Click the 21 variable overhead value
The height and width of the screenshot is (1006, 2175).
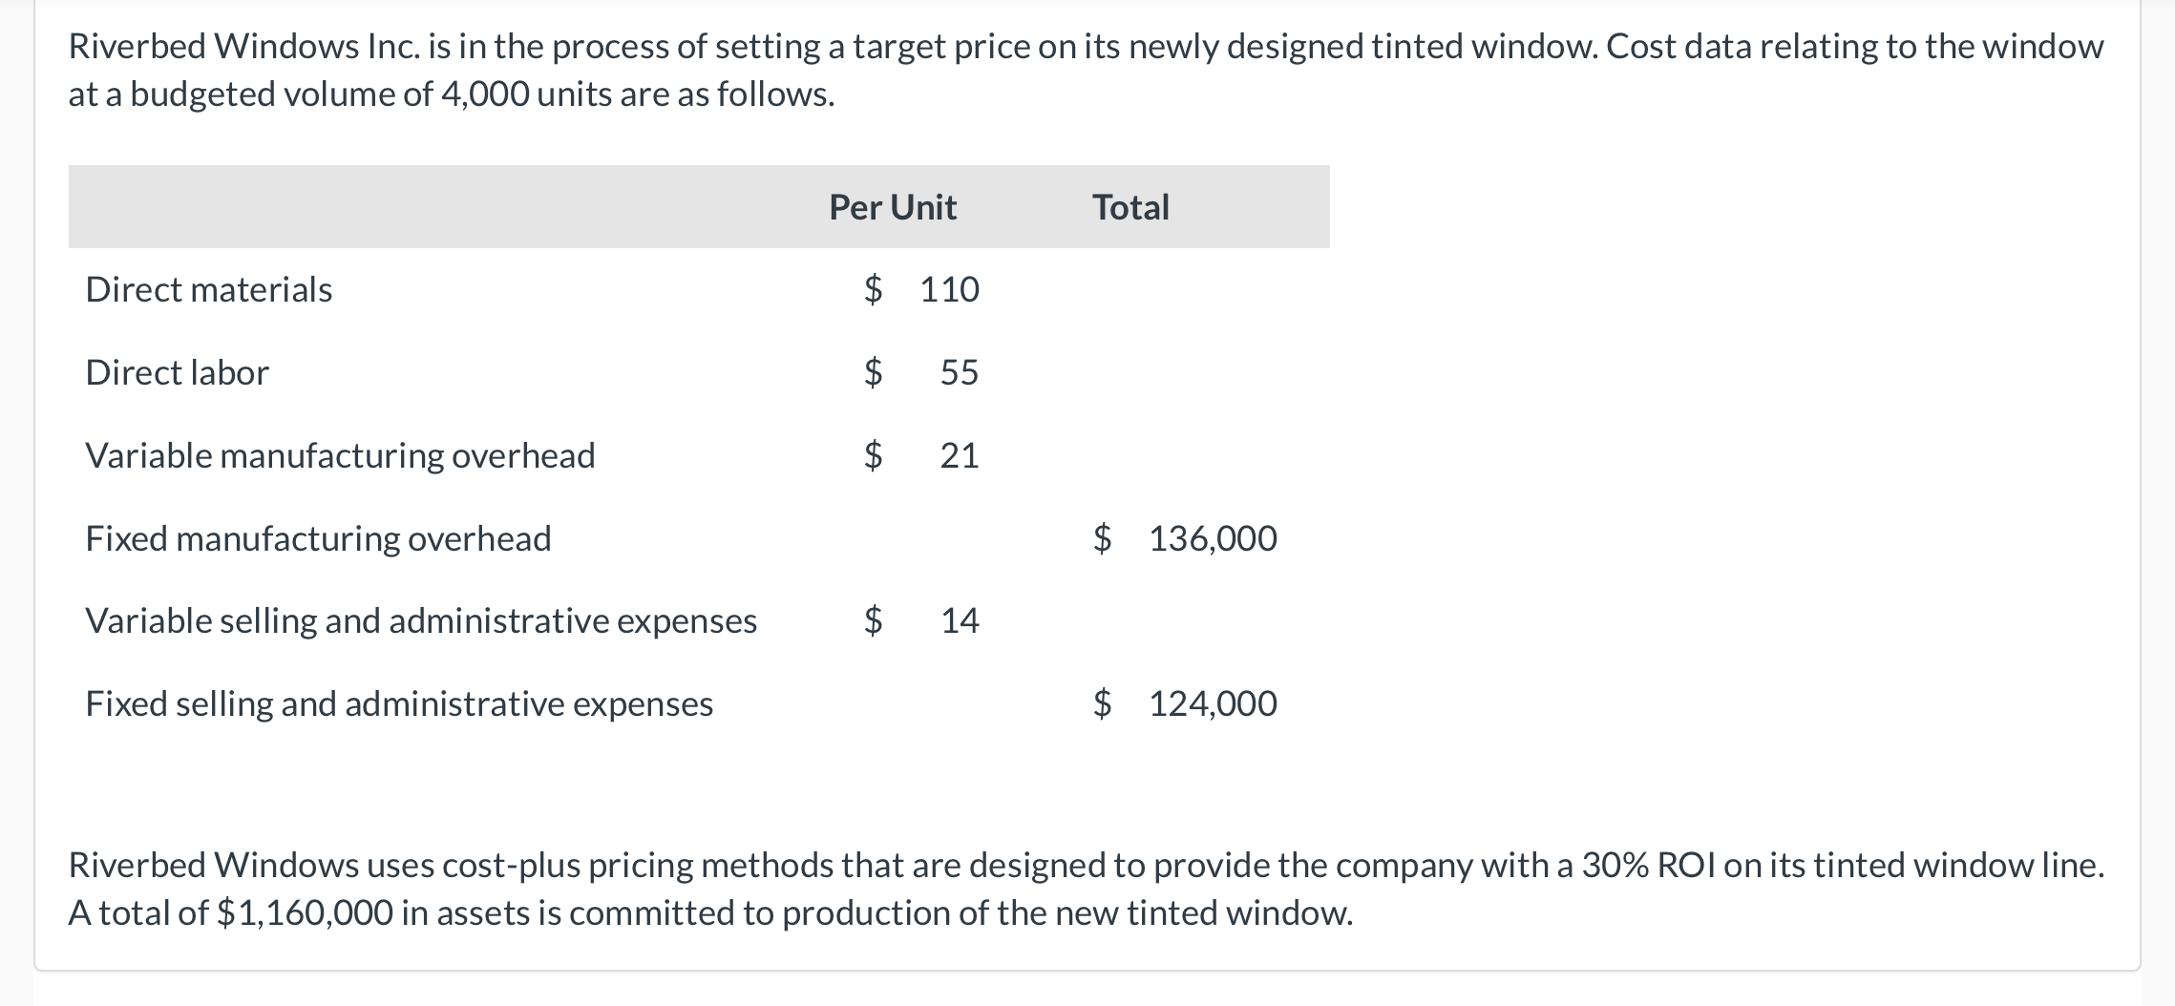tap(959, 455)
